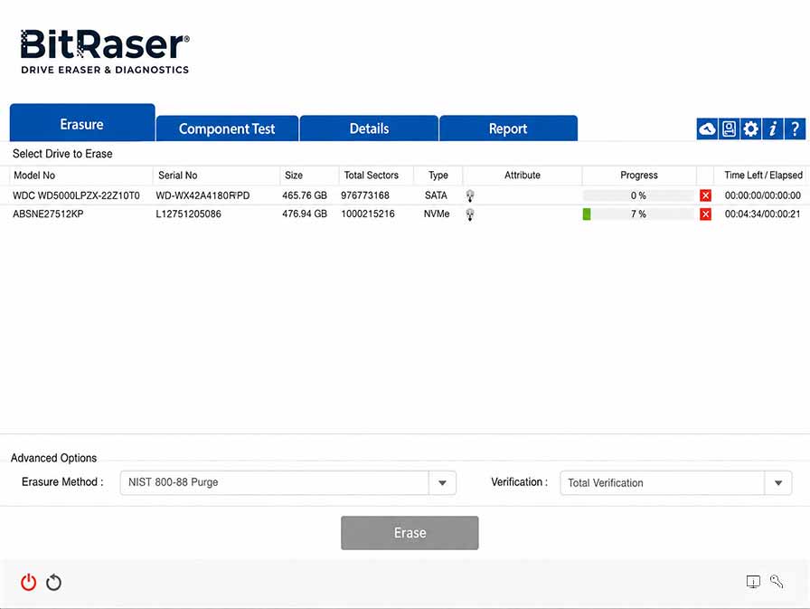Screen dimensions: 810x609
Task: Open the Report tab
Action: [508, 128]
